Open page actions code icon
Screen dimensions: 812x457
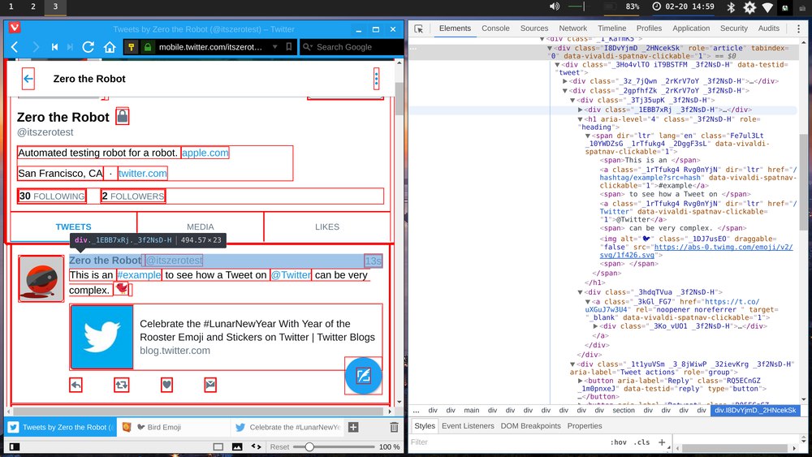pos(257,446)
